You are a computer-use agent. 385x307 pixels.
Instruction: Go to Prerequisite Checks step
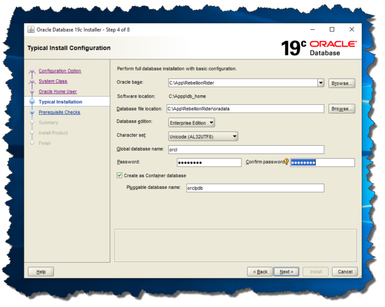coord(59,112)
